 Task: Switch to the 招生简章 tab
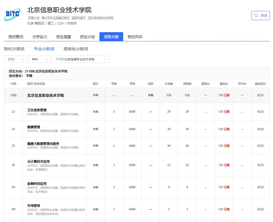point(64,37)
